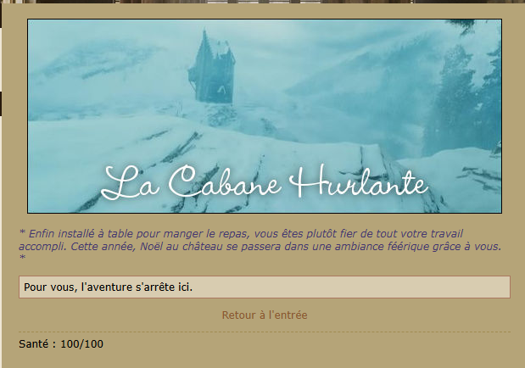The height and width of the screenshot is (368, 525).
Task: Click the cursive "La" in banner title
Action: [x=130, y=183]
